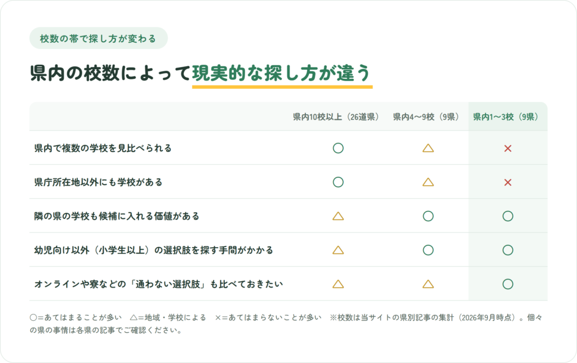577x363 pixels.
Task: Click circle for 県庁所在地以外にも学校がある under 県内10校以上
Action: [338, 182]
